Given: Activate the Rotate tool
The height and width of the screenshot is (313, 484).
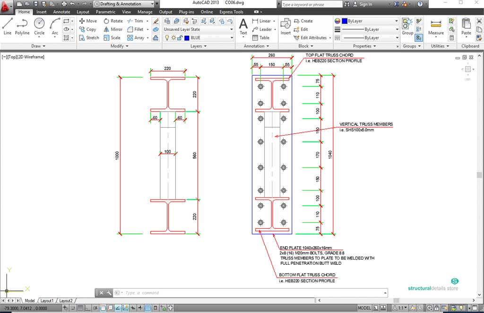Looking at the screenshot, I should point(113,21).
